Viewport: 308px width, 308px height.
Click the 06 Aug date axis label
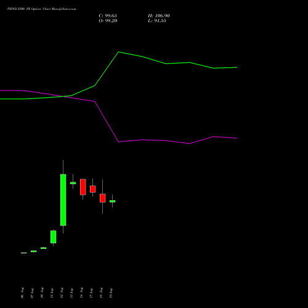tap(22, 293)
